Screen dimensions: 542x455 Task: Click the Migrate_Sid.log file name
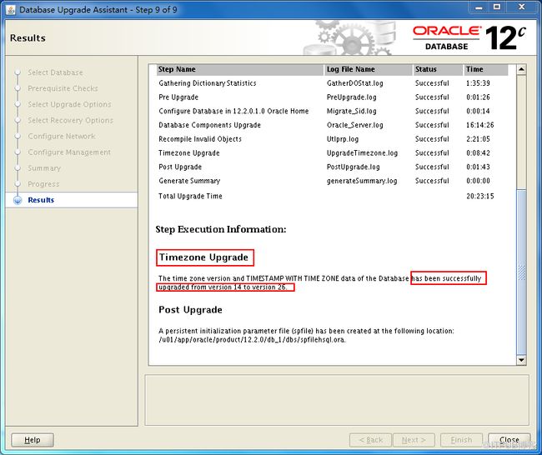click(352, 111)
